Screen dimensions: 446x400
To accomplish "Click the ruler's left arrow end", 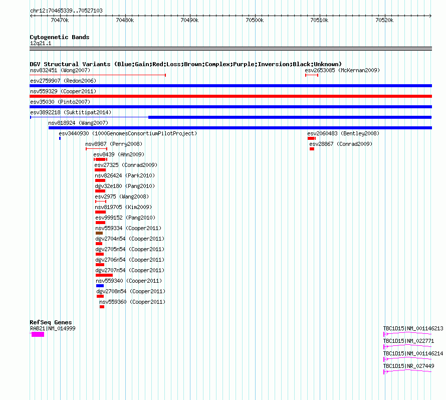I will 31,16.
